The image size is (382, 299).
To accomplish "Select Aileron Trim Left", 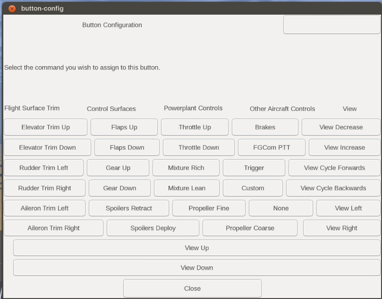I will [44, 208].
